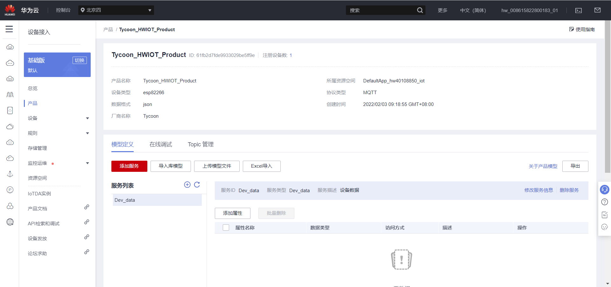Expand the 设备 sidebar submenu
Image resolution: width=611 pixels, height=287 pixels.
pos(88,118)
